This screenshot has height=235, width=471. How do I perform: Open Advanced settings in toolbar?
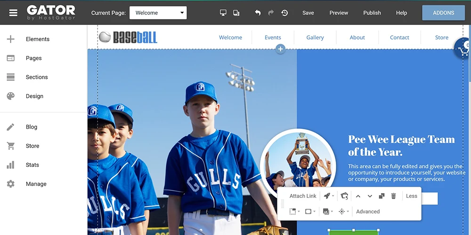368,211
